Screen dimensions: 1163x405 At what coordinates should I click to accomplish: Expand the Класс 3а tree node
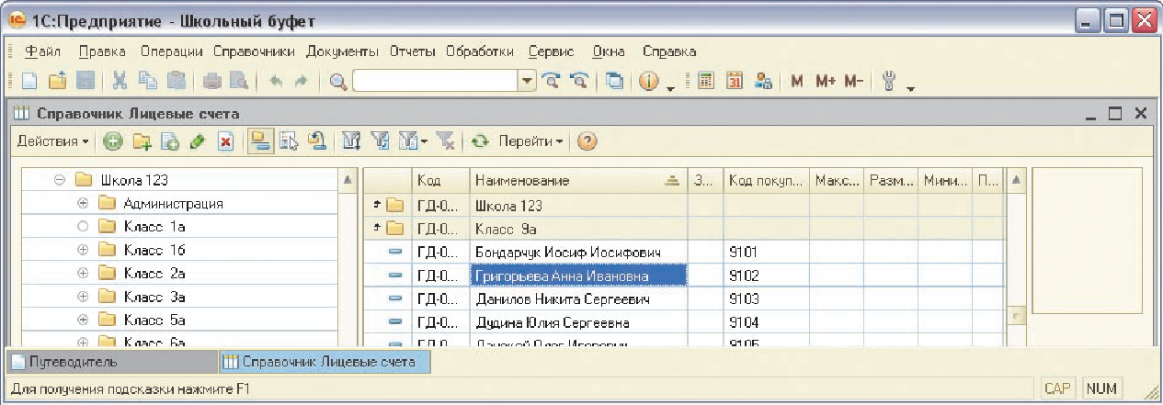83,296
